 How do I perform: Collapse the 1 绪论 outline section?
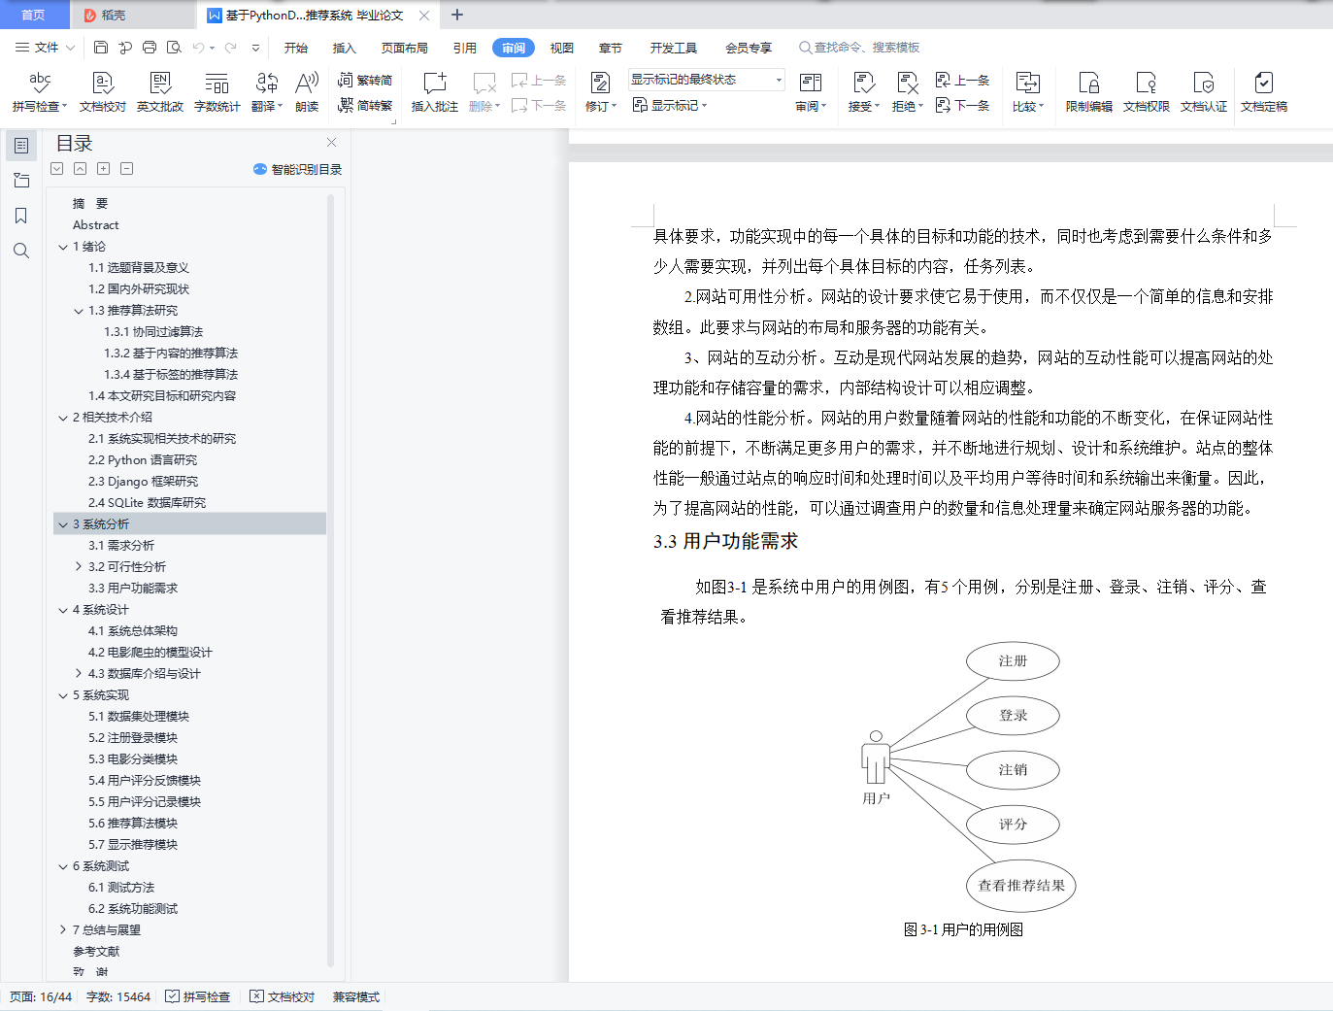(x=63, y=247)
